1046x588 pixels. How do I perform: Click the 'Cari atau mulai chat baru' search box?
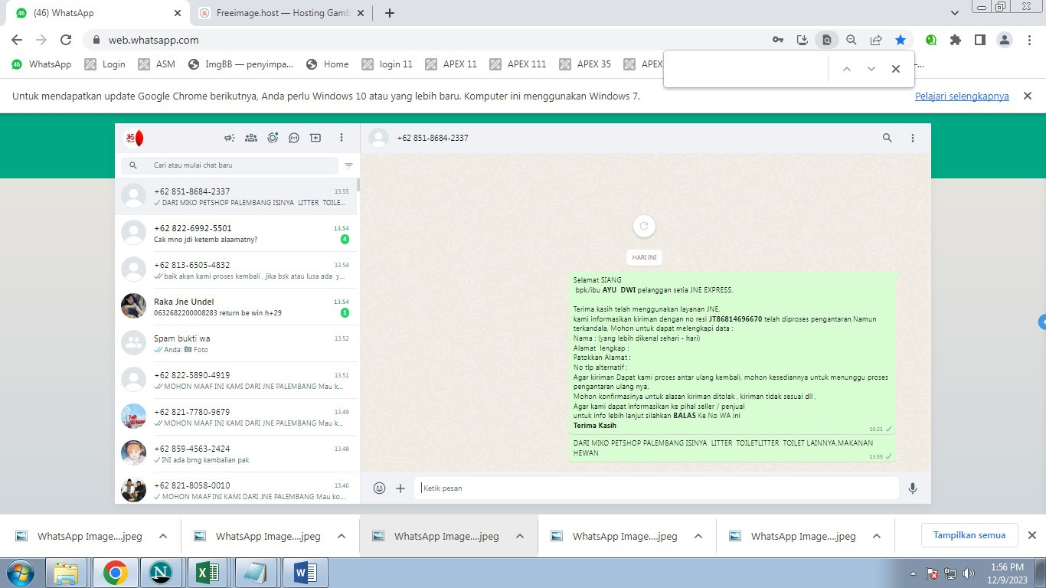point(230,165)
